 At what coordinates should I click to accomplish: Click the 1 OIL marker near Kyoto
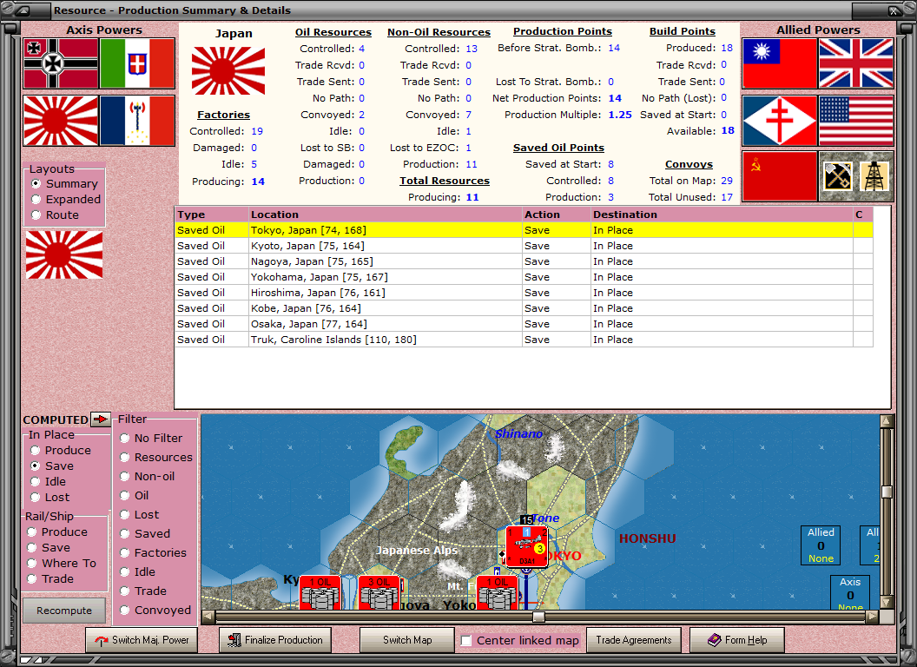click(x=320, y=592)
